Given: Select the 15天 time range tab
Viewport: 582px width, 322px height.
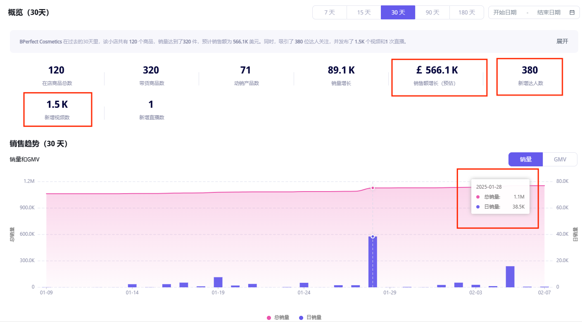Looking at the screenshot, I should [x=363, y=12].
